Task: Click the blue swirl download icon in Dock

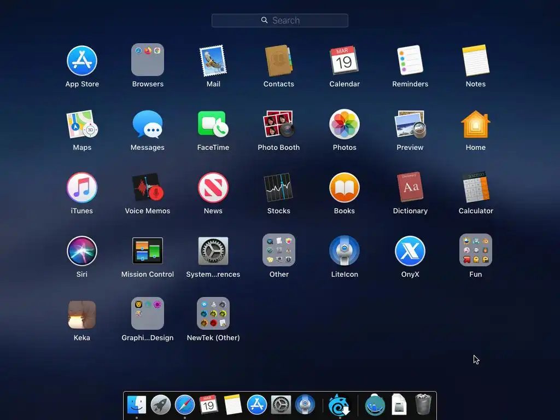Action: point(339,405)
